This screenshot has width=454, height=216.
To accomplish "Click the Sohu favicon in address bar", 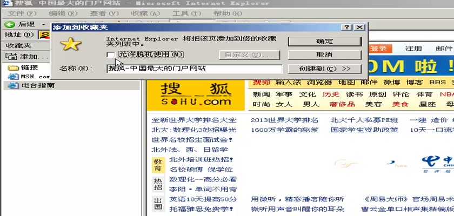I will (x=44, y=35).
